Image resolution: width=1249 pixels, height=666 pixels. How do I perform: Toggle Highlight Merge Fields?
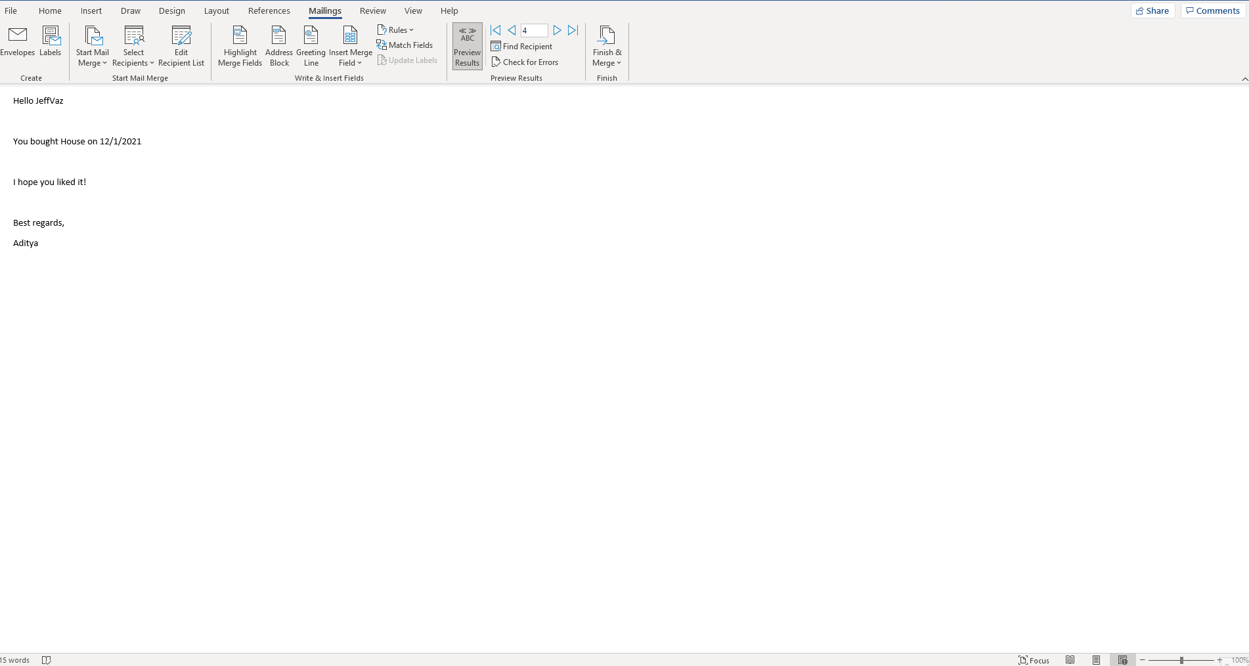pos(240,47)
